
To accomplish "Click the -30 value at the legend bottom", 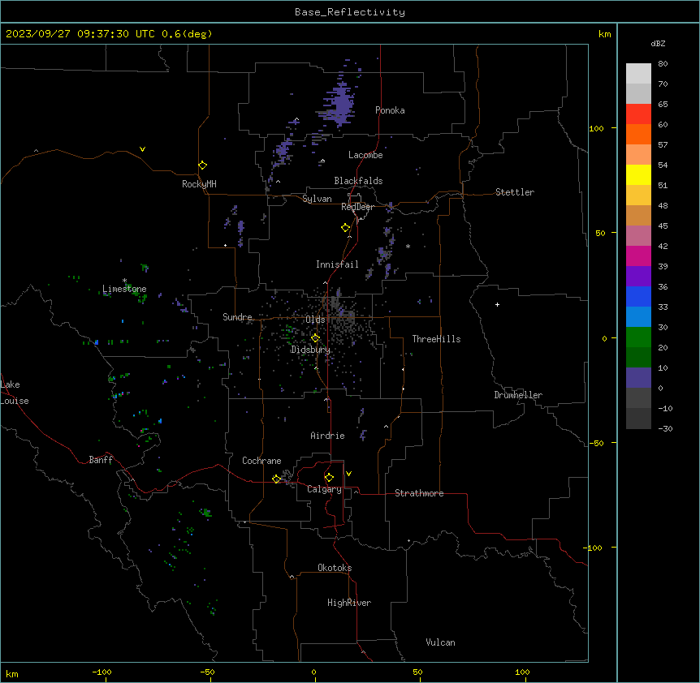I will (x=665, y=429).
